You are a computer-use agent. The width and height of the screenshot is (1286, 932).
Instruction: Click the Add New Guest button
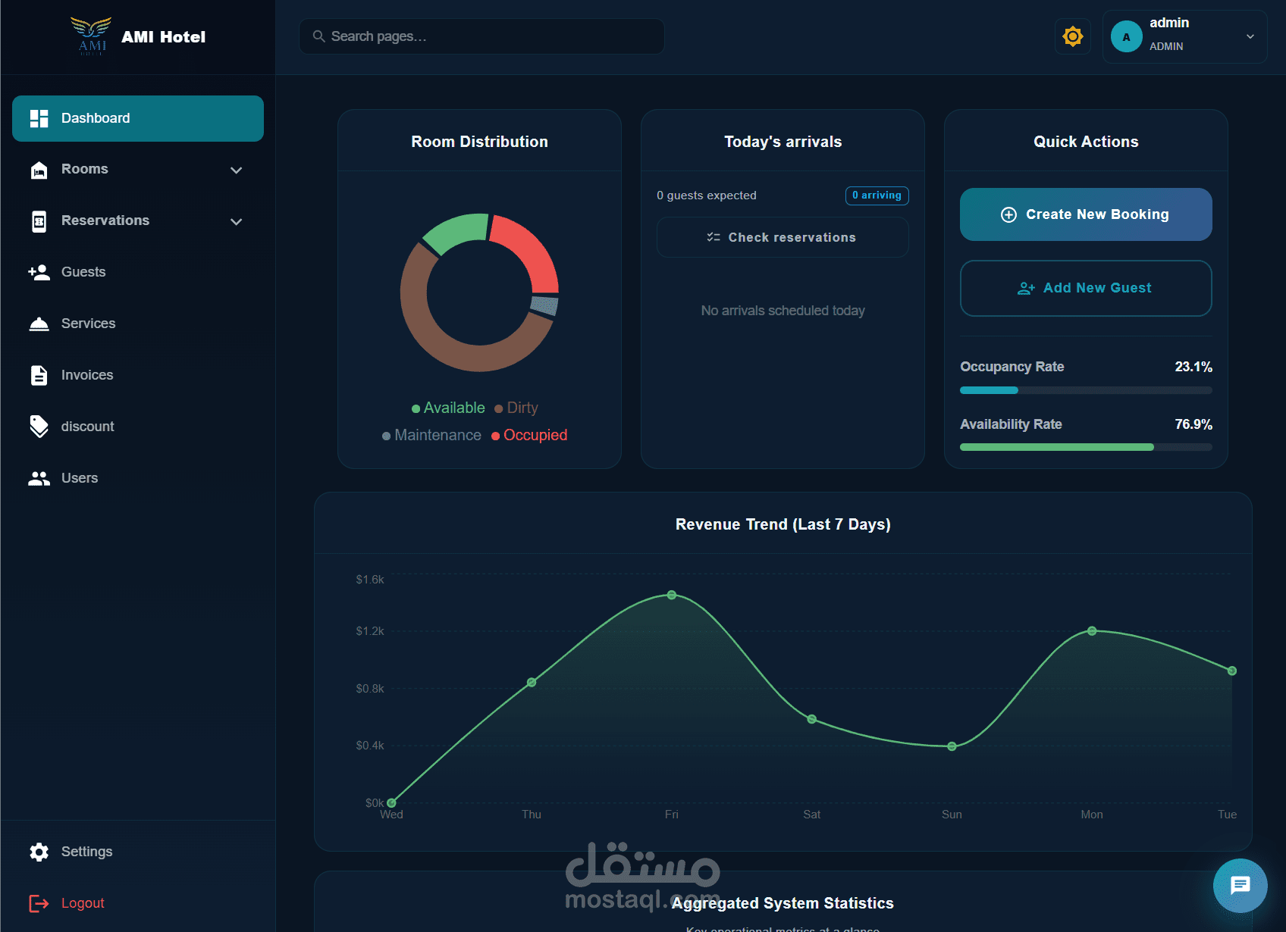[1086, 288]
